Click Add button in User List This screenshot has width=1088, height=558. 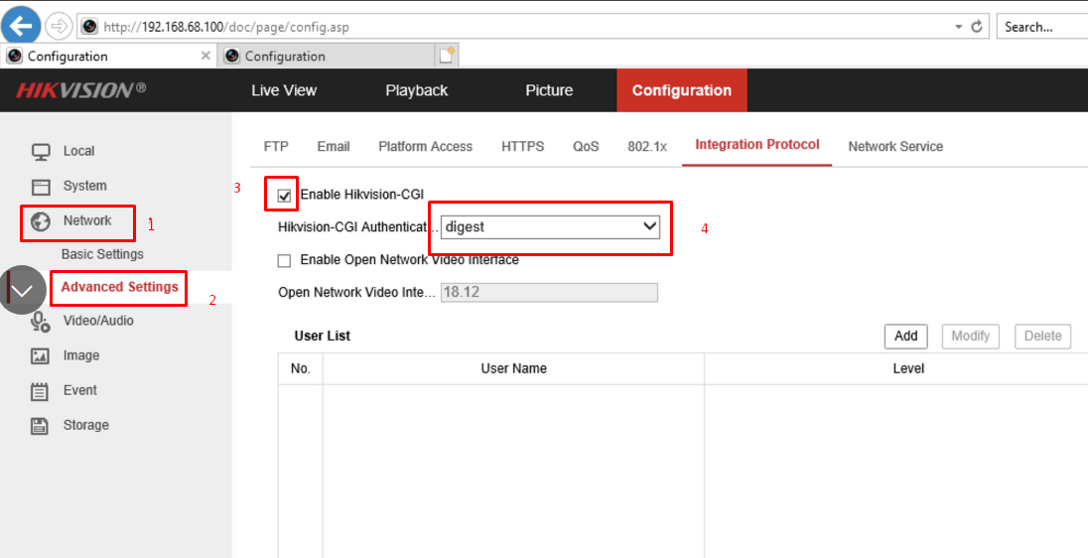pyautogui.click(x=906, y=336)
